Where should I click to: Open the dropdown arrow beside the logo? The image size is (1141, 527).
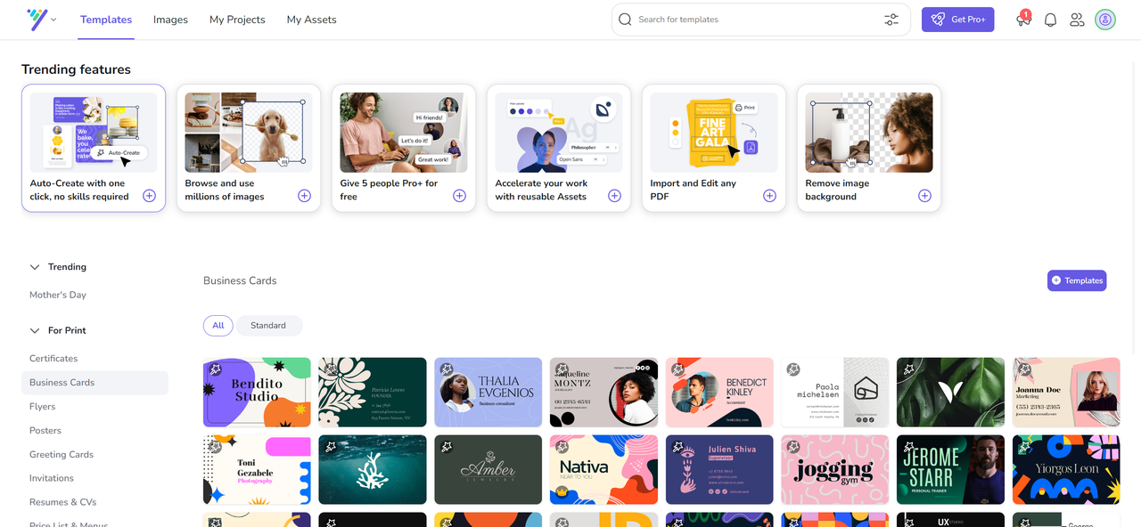[x=54, y=20]
